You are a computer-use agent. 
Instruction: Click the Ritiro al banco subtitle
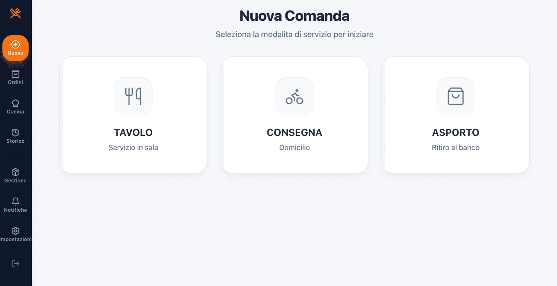pos(455,148)
